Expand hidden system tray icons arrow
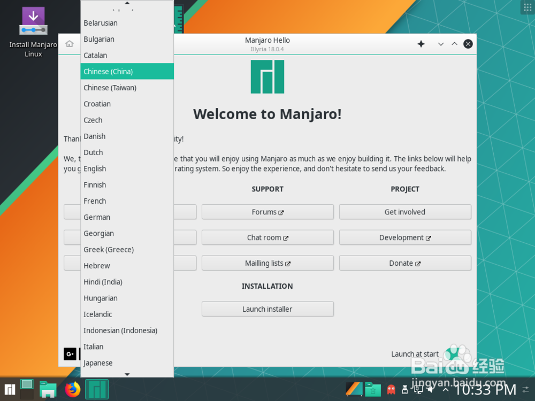 point(446,389)
